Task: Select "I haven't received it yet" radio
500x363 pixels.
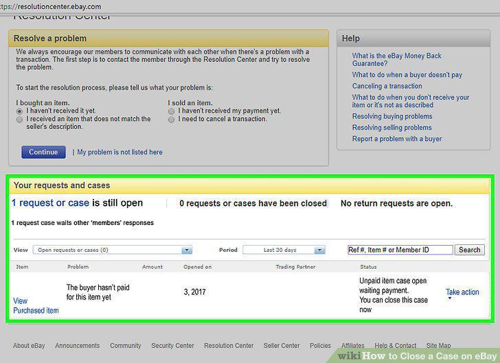Action: (19, 111)
